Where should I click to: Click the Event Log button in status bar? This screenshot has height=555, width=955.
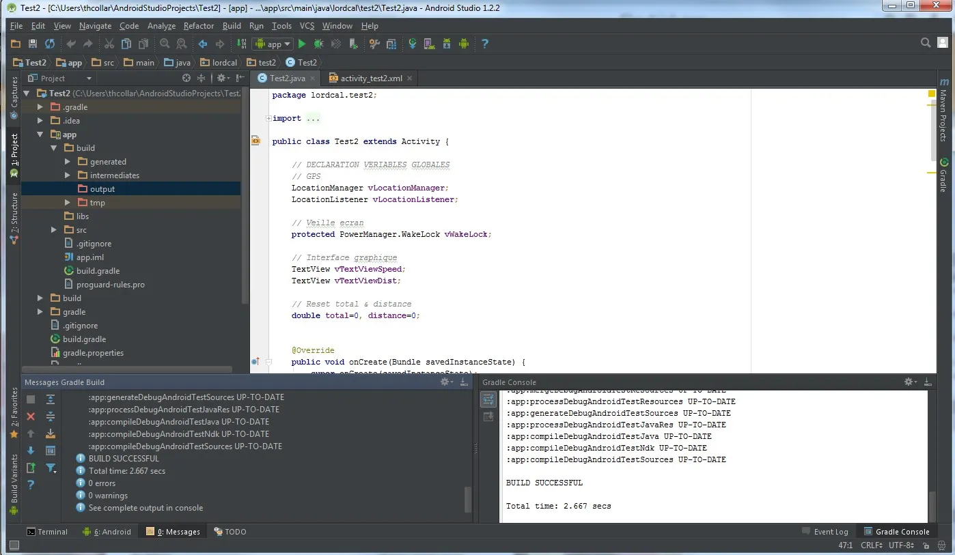pyautogui.click(x=825, y=532)
